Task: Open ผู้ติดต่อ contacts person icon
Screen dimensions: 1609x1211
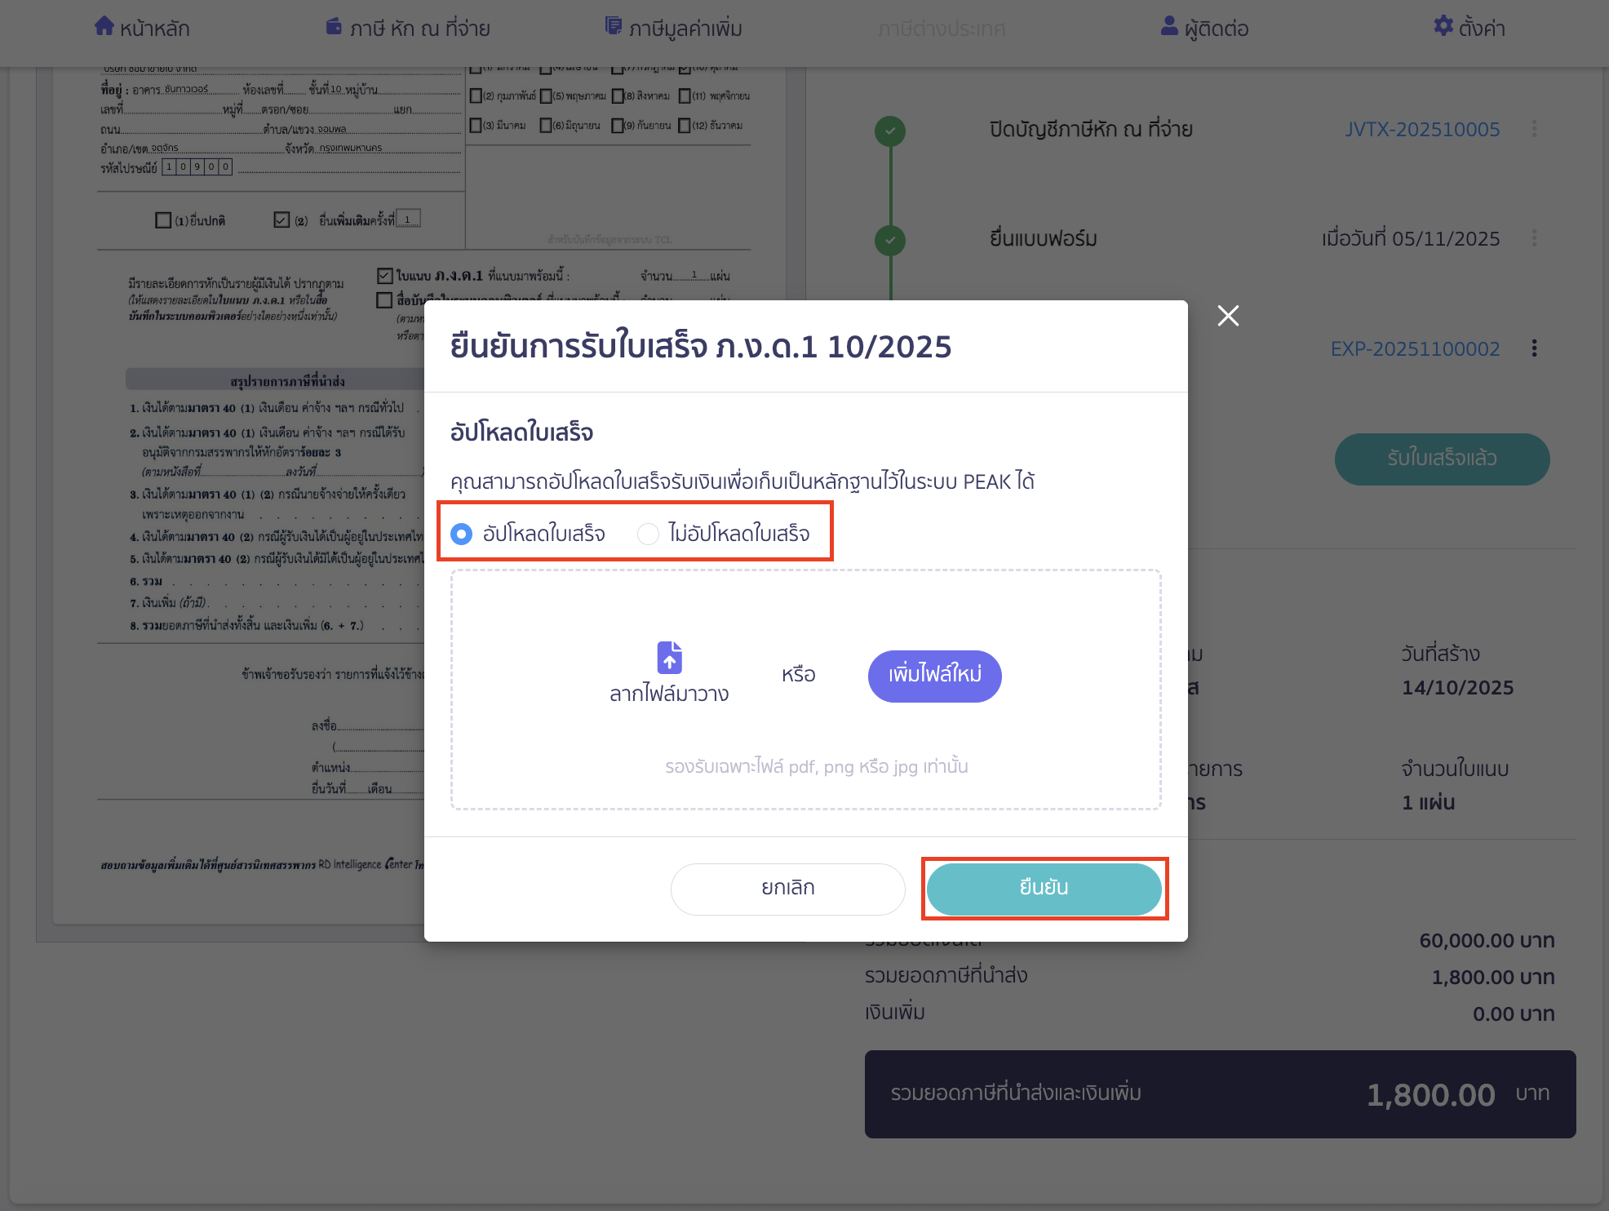Action: point(1168,25)
